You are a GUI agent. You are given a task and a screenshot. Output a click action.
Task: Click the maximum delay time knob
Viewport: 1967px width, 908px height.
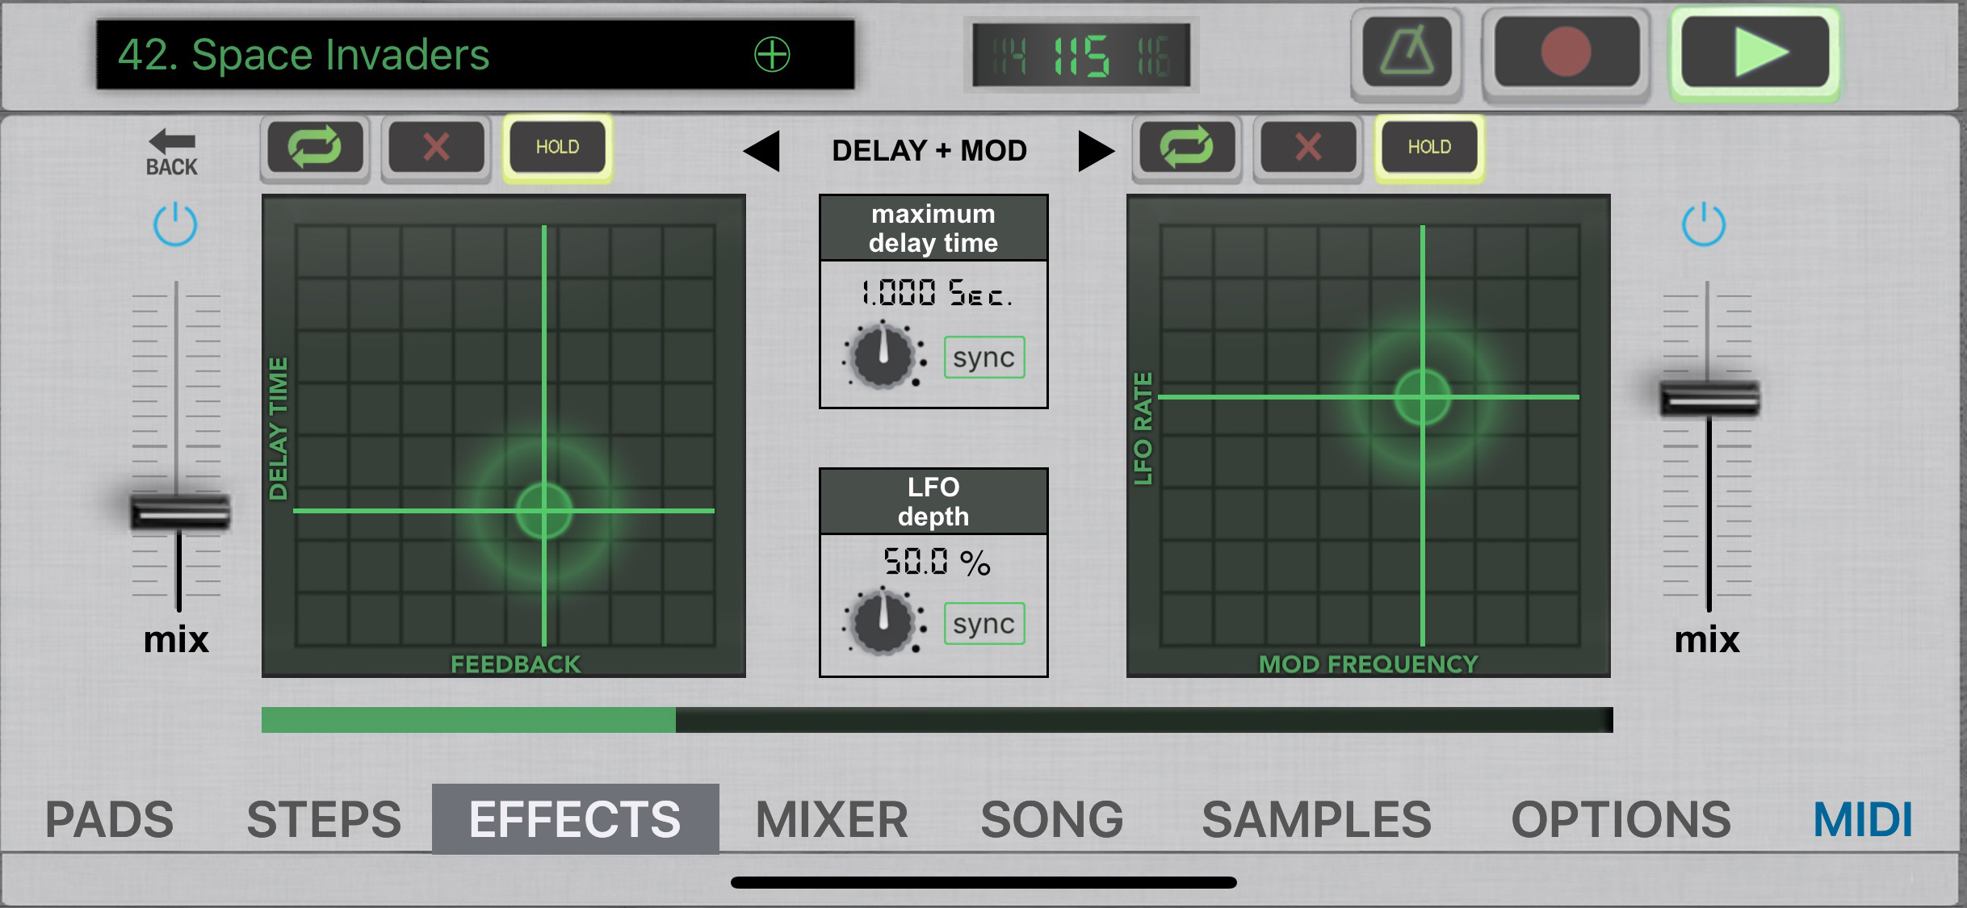[x=883, y=355]
